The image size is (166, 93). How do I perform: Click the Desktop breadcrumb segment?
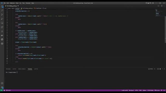17,8
